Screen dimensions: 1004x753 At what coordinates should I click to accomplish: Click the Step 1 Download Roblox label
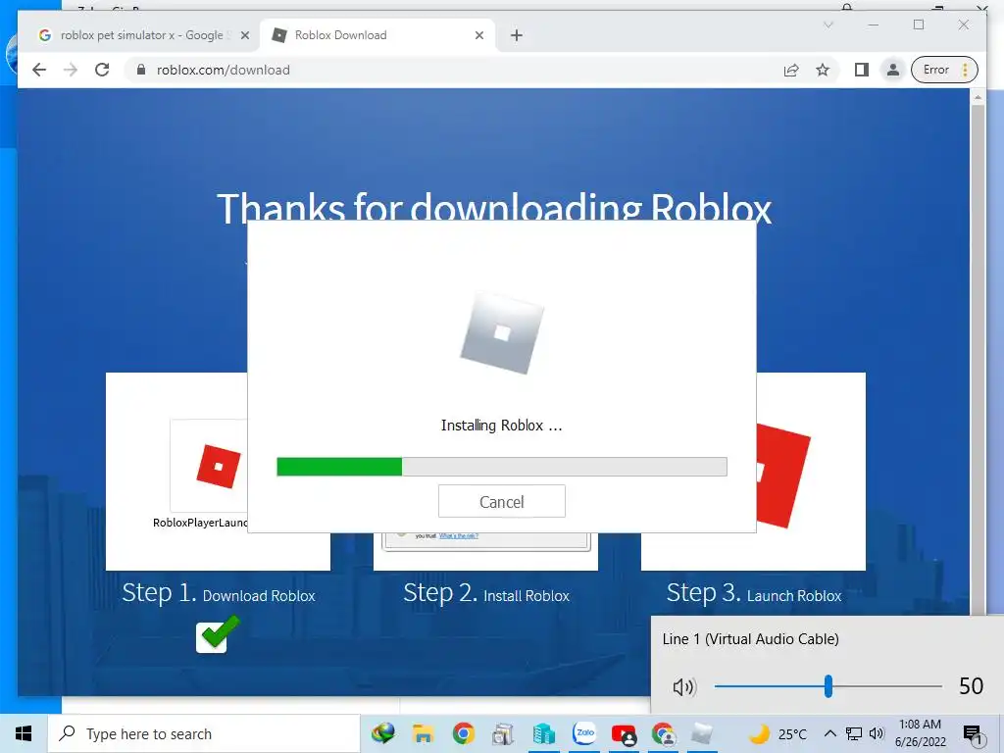coord(219,593)
